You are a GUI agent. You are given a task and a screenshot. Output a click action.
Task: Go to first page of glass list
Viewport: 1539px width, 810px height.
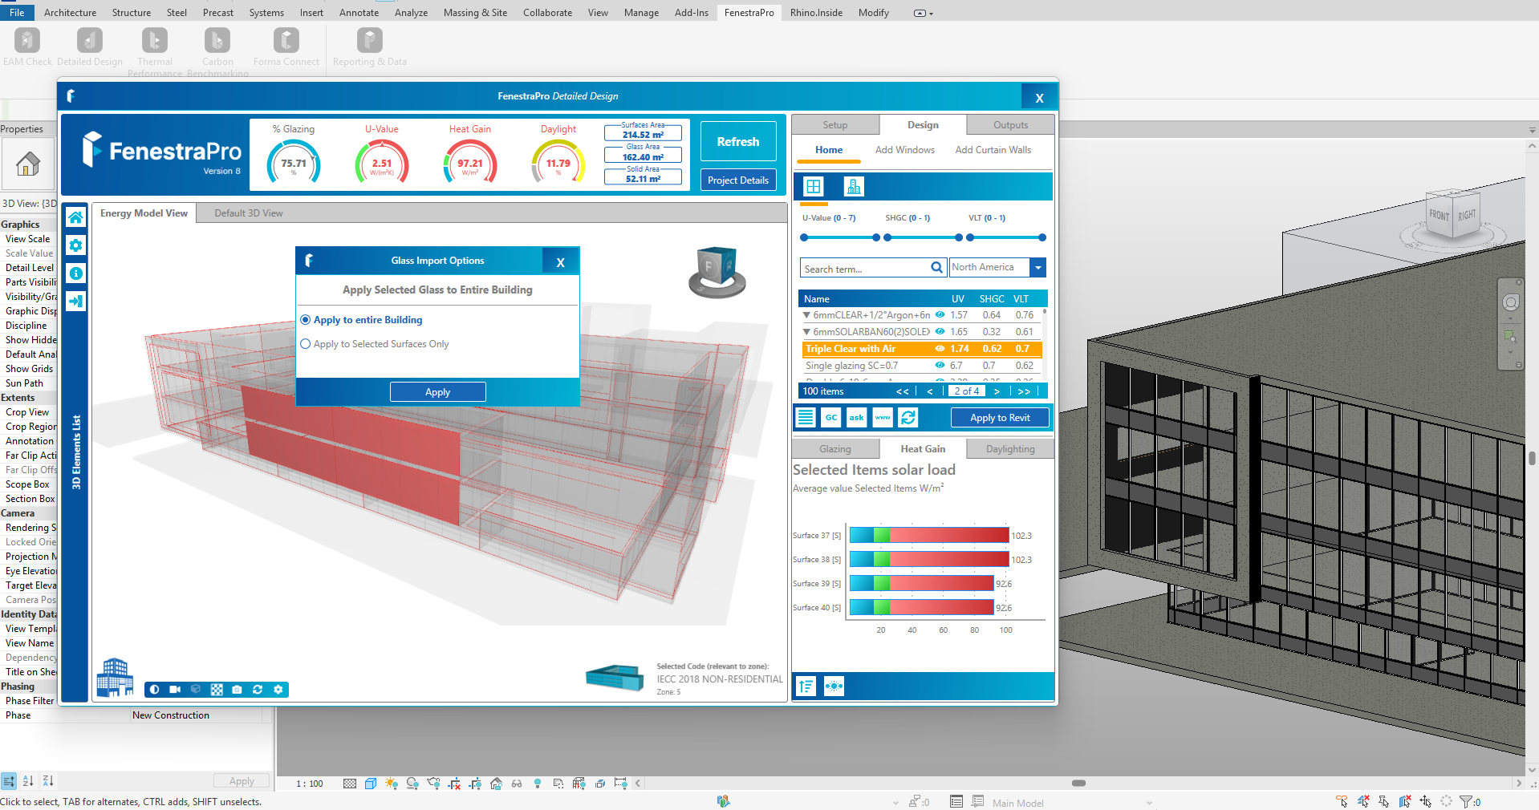(903, 391)
